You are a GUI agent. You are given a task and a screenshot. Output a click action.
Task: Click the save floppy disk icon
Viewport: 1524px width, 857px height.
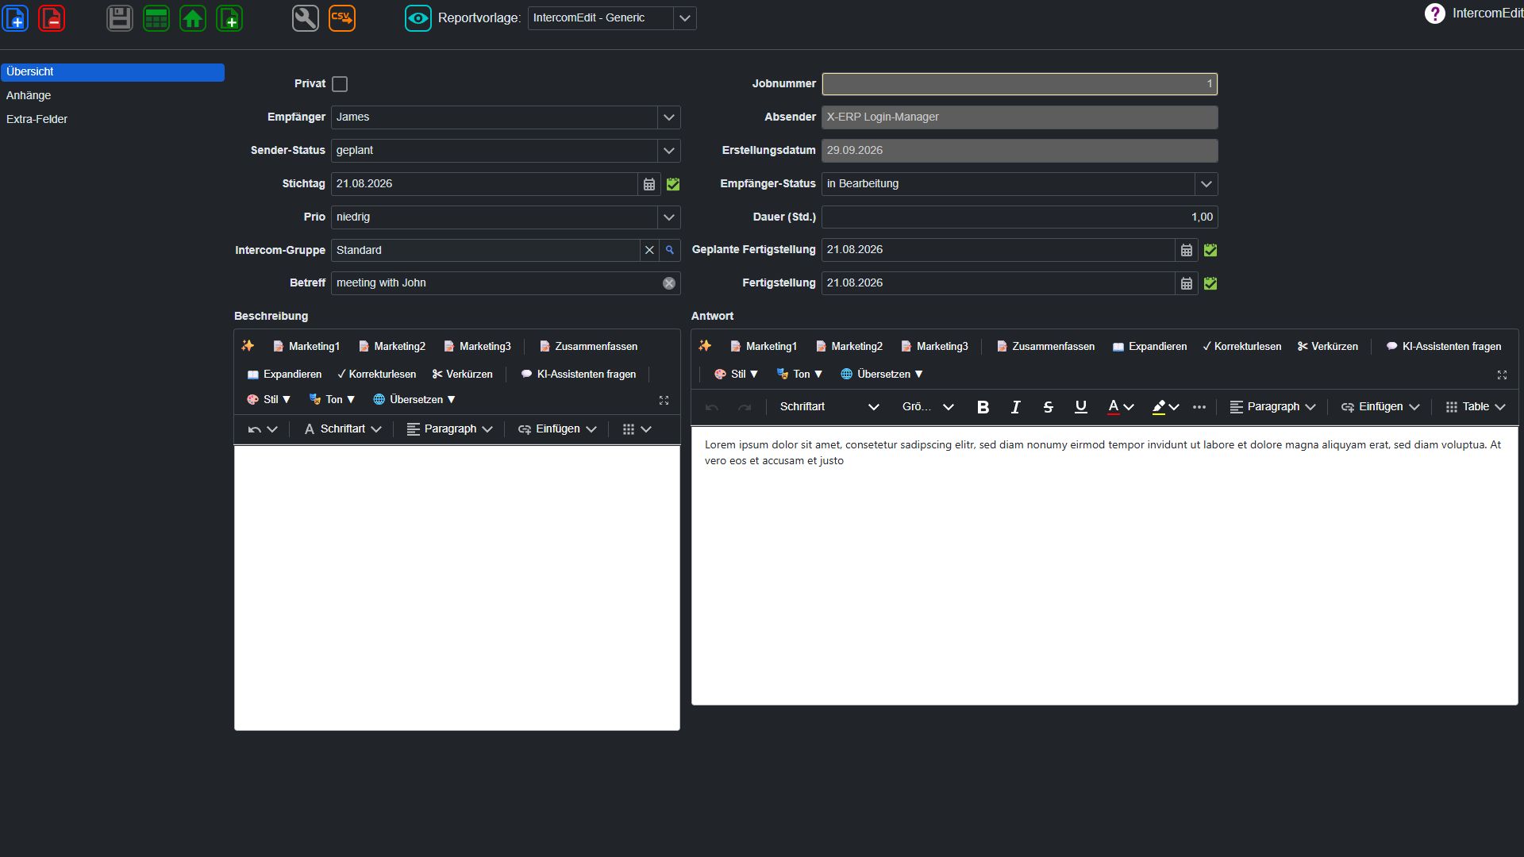[x=120, y=17]
